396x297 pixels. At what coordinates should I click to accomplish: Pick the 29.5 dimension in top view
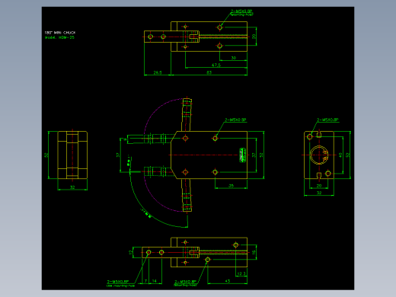click(x=158, y=72)
